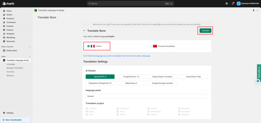The height and width of the screenshot is (123, 261).
Task: Open the chat bubble icon
Action: coord(258,81)
